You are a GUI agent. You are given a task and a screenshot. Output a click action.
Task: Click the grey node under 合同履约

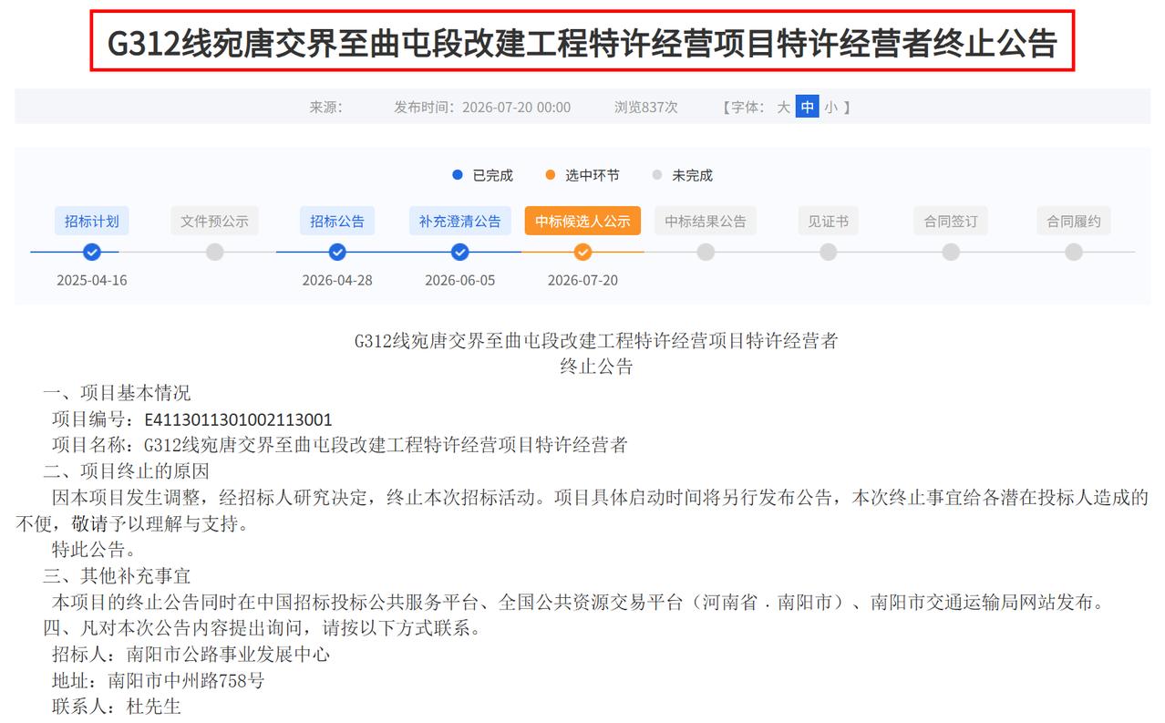pos(1074,252)
